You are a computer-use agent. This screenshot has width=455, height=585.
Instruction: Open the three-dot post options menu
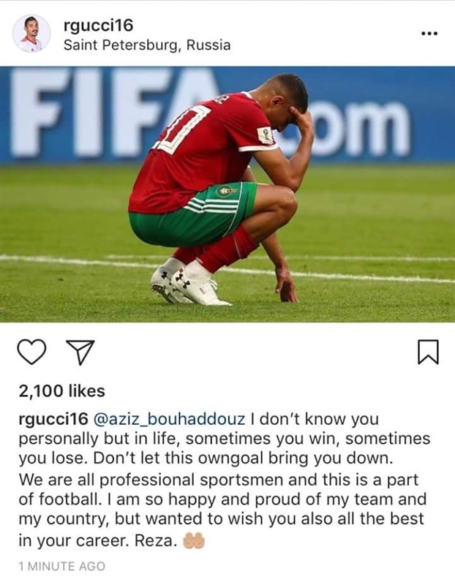(429, 34)
